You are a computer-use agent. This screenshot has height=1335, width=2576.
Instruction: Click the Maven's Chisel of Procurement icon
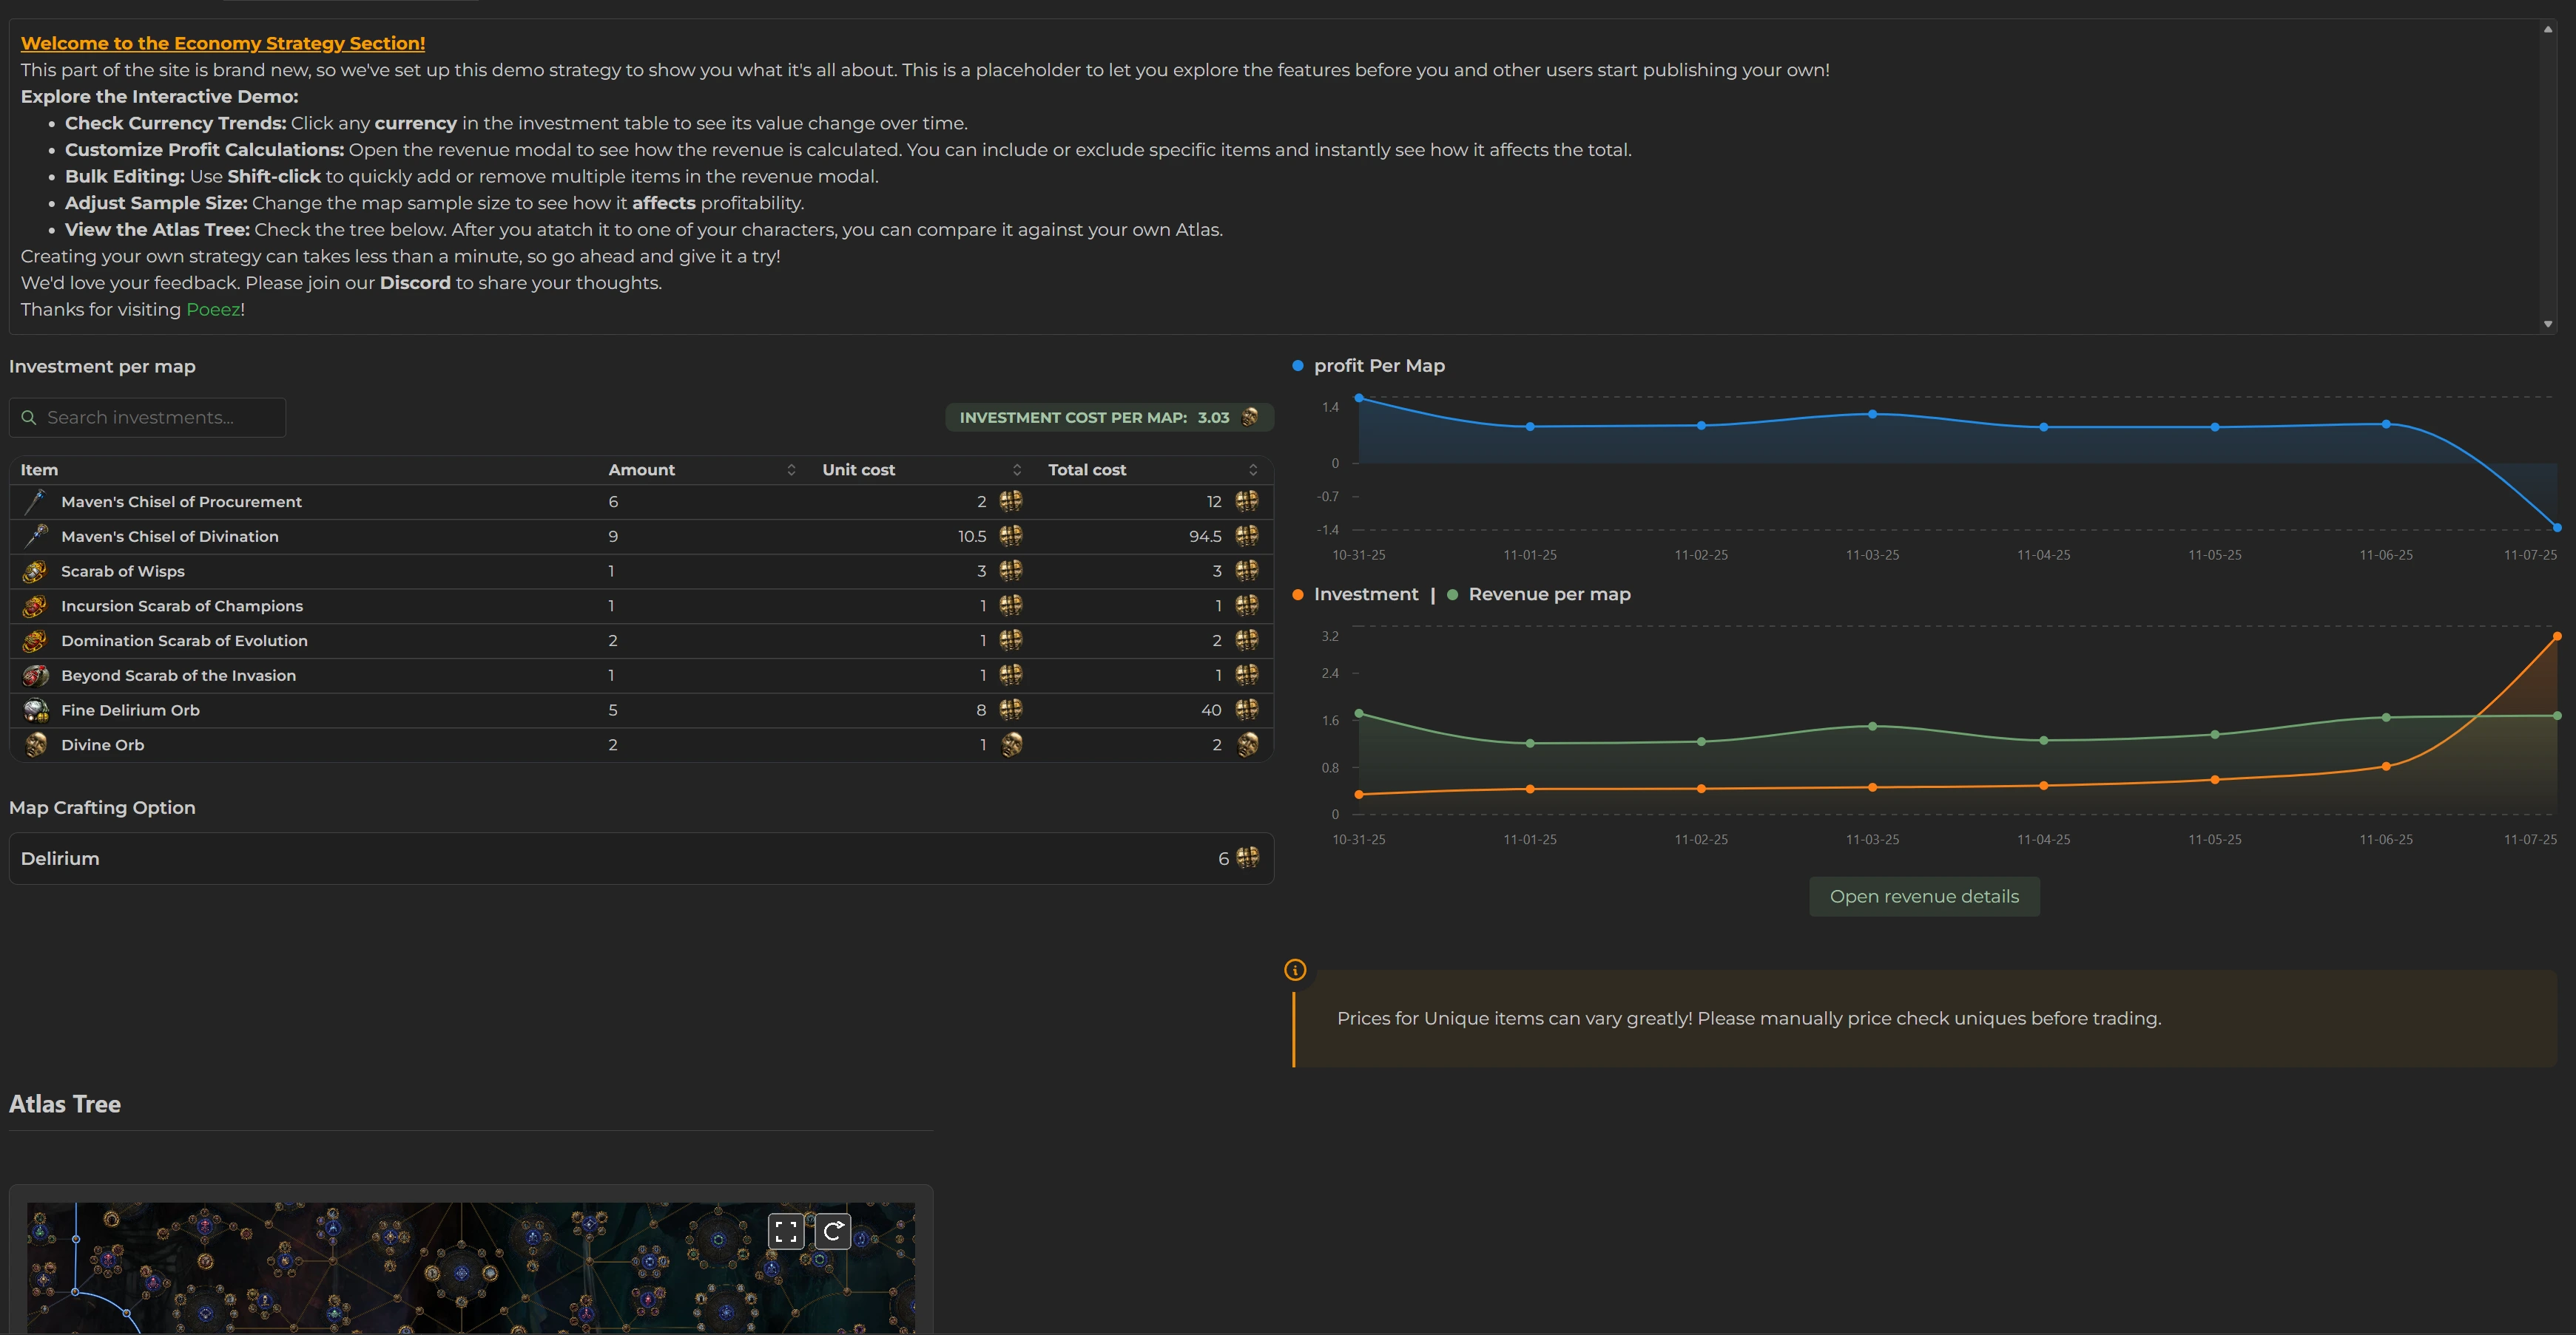click(x=36, y=502)
